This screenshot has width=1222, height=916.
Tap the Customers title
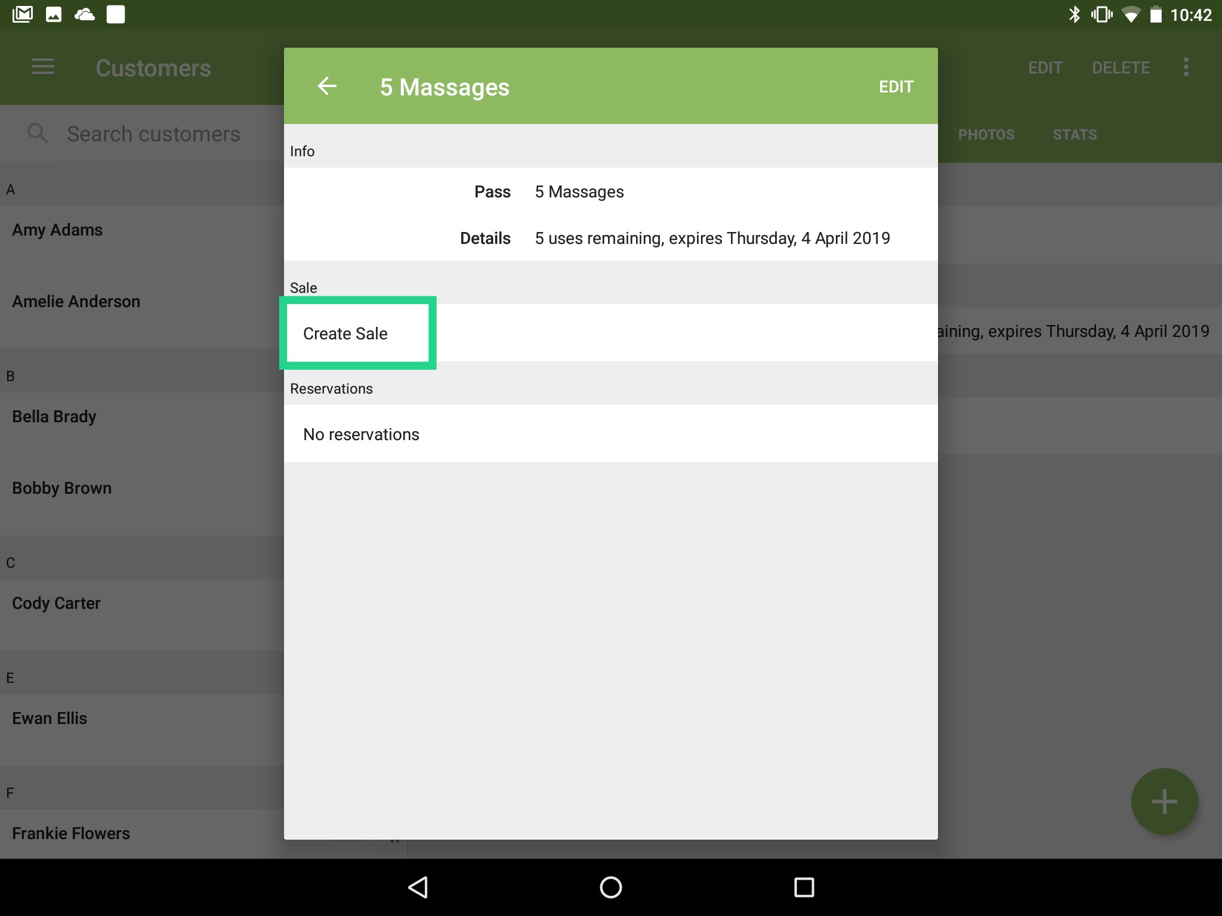pyautogui.click(x=153, y=68)
